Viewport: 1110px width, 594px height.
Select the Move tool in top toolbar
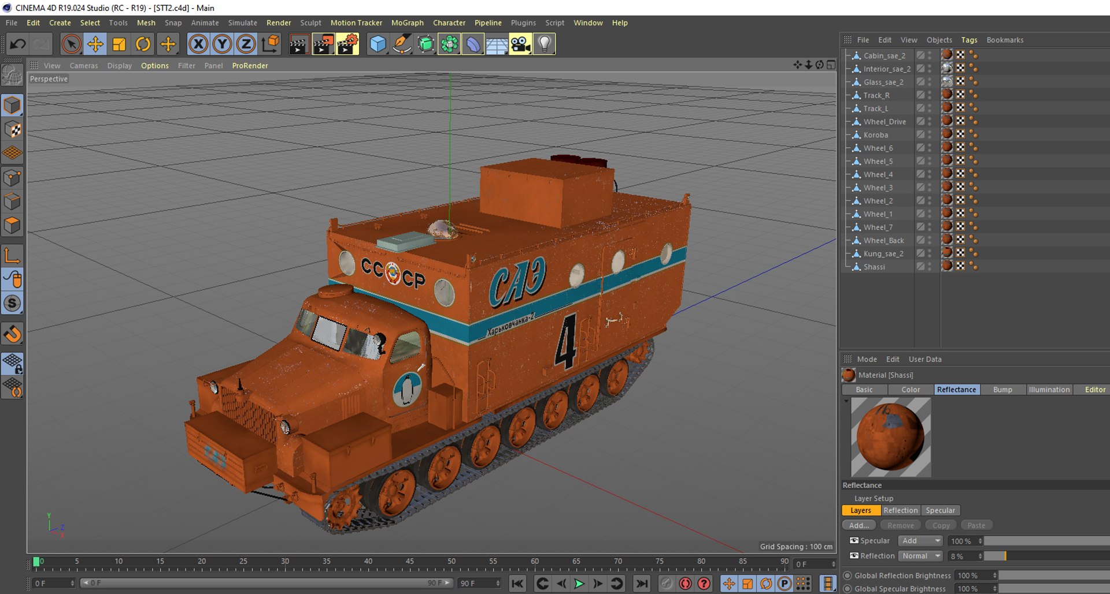(x=95, y=44)
